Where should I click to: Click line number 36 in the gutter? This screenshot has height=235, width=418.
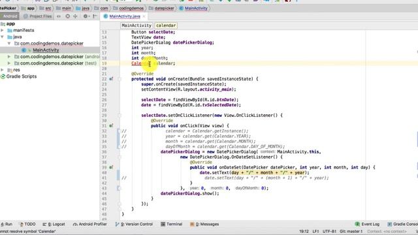coord(104,152)
